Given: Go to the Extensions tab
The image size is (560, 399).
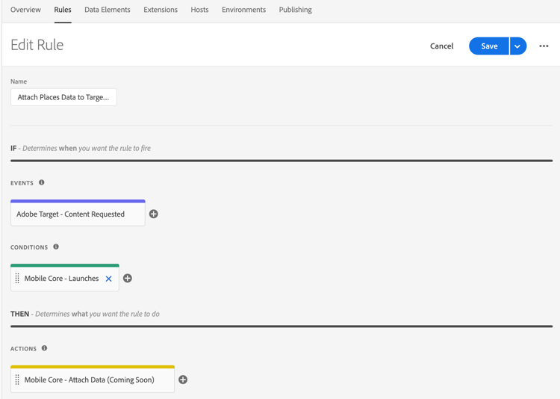Looking at the screenshot, I should (161, 10).
